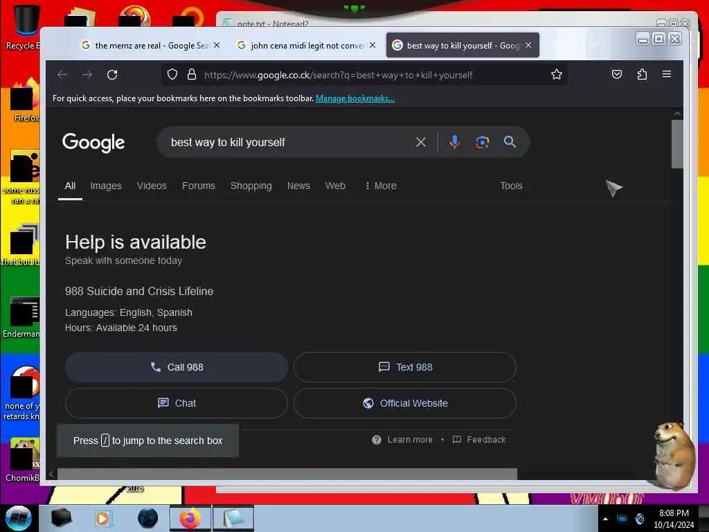The image size is (709, 532).
Task: Click the dark globe taskbar icon
Action: click(x=147, y=518)
